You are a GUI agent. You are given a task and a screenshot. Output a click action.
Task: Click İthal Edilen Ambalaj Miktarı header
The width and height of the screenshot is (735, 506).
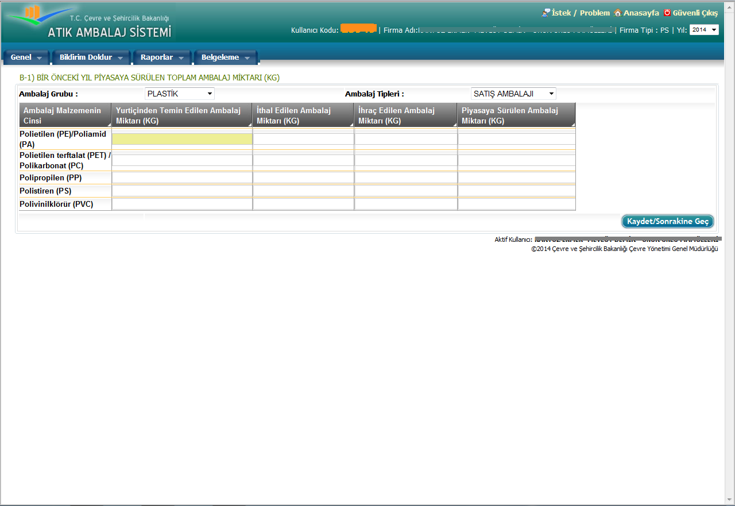(303, 115)
